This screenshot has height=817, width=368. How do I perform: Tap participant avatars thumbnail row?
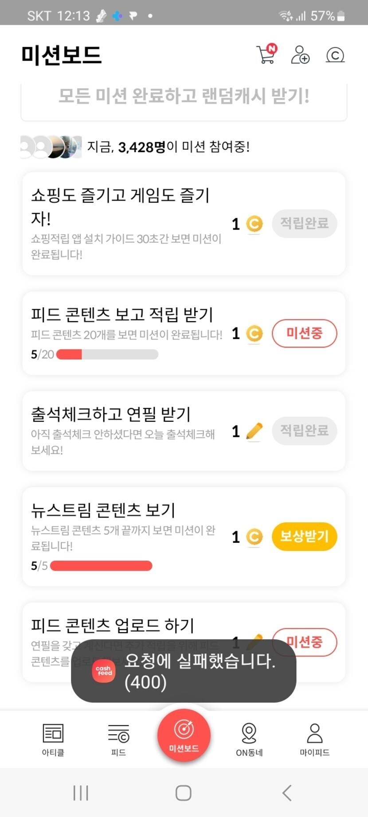click(51, 147)
